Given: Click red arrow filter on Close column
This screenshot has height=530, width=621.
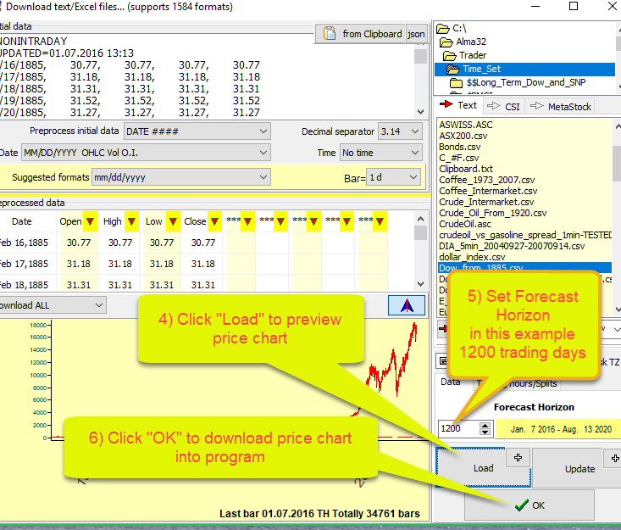Looking at the screenshot, I should 214,221.
